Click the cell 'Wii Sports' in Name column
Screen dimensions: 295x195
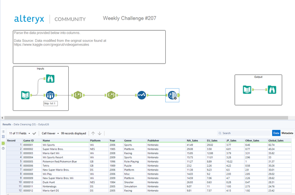66,145
